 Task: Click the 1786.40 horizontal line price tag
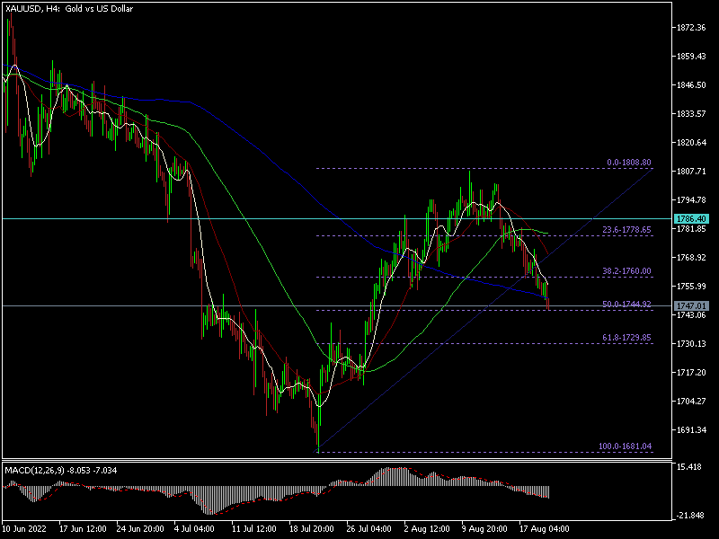point(691,218)
